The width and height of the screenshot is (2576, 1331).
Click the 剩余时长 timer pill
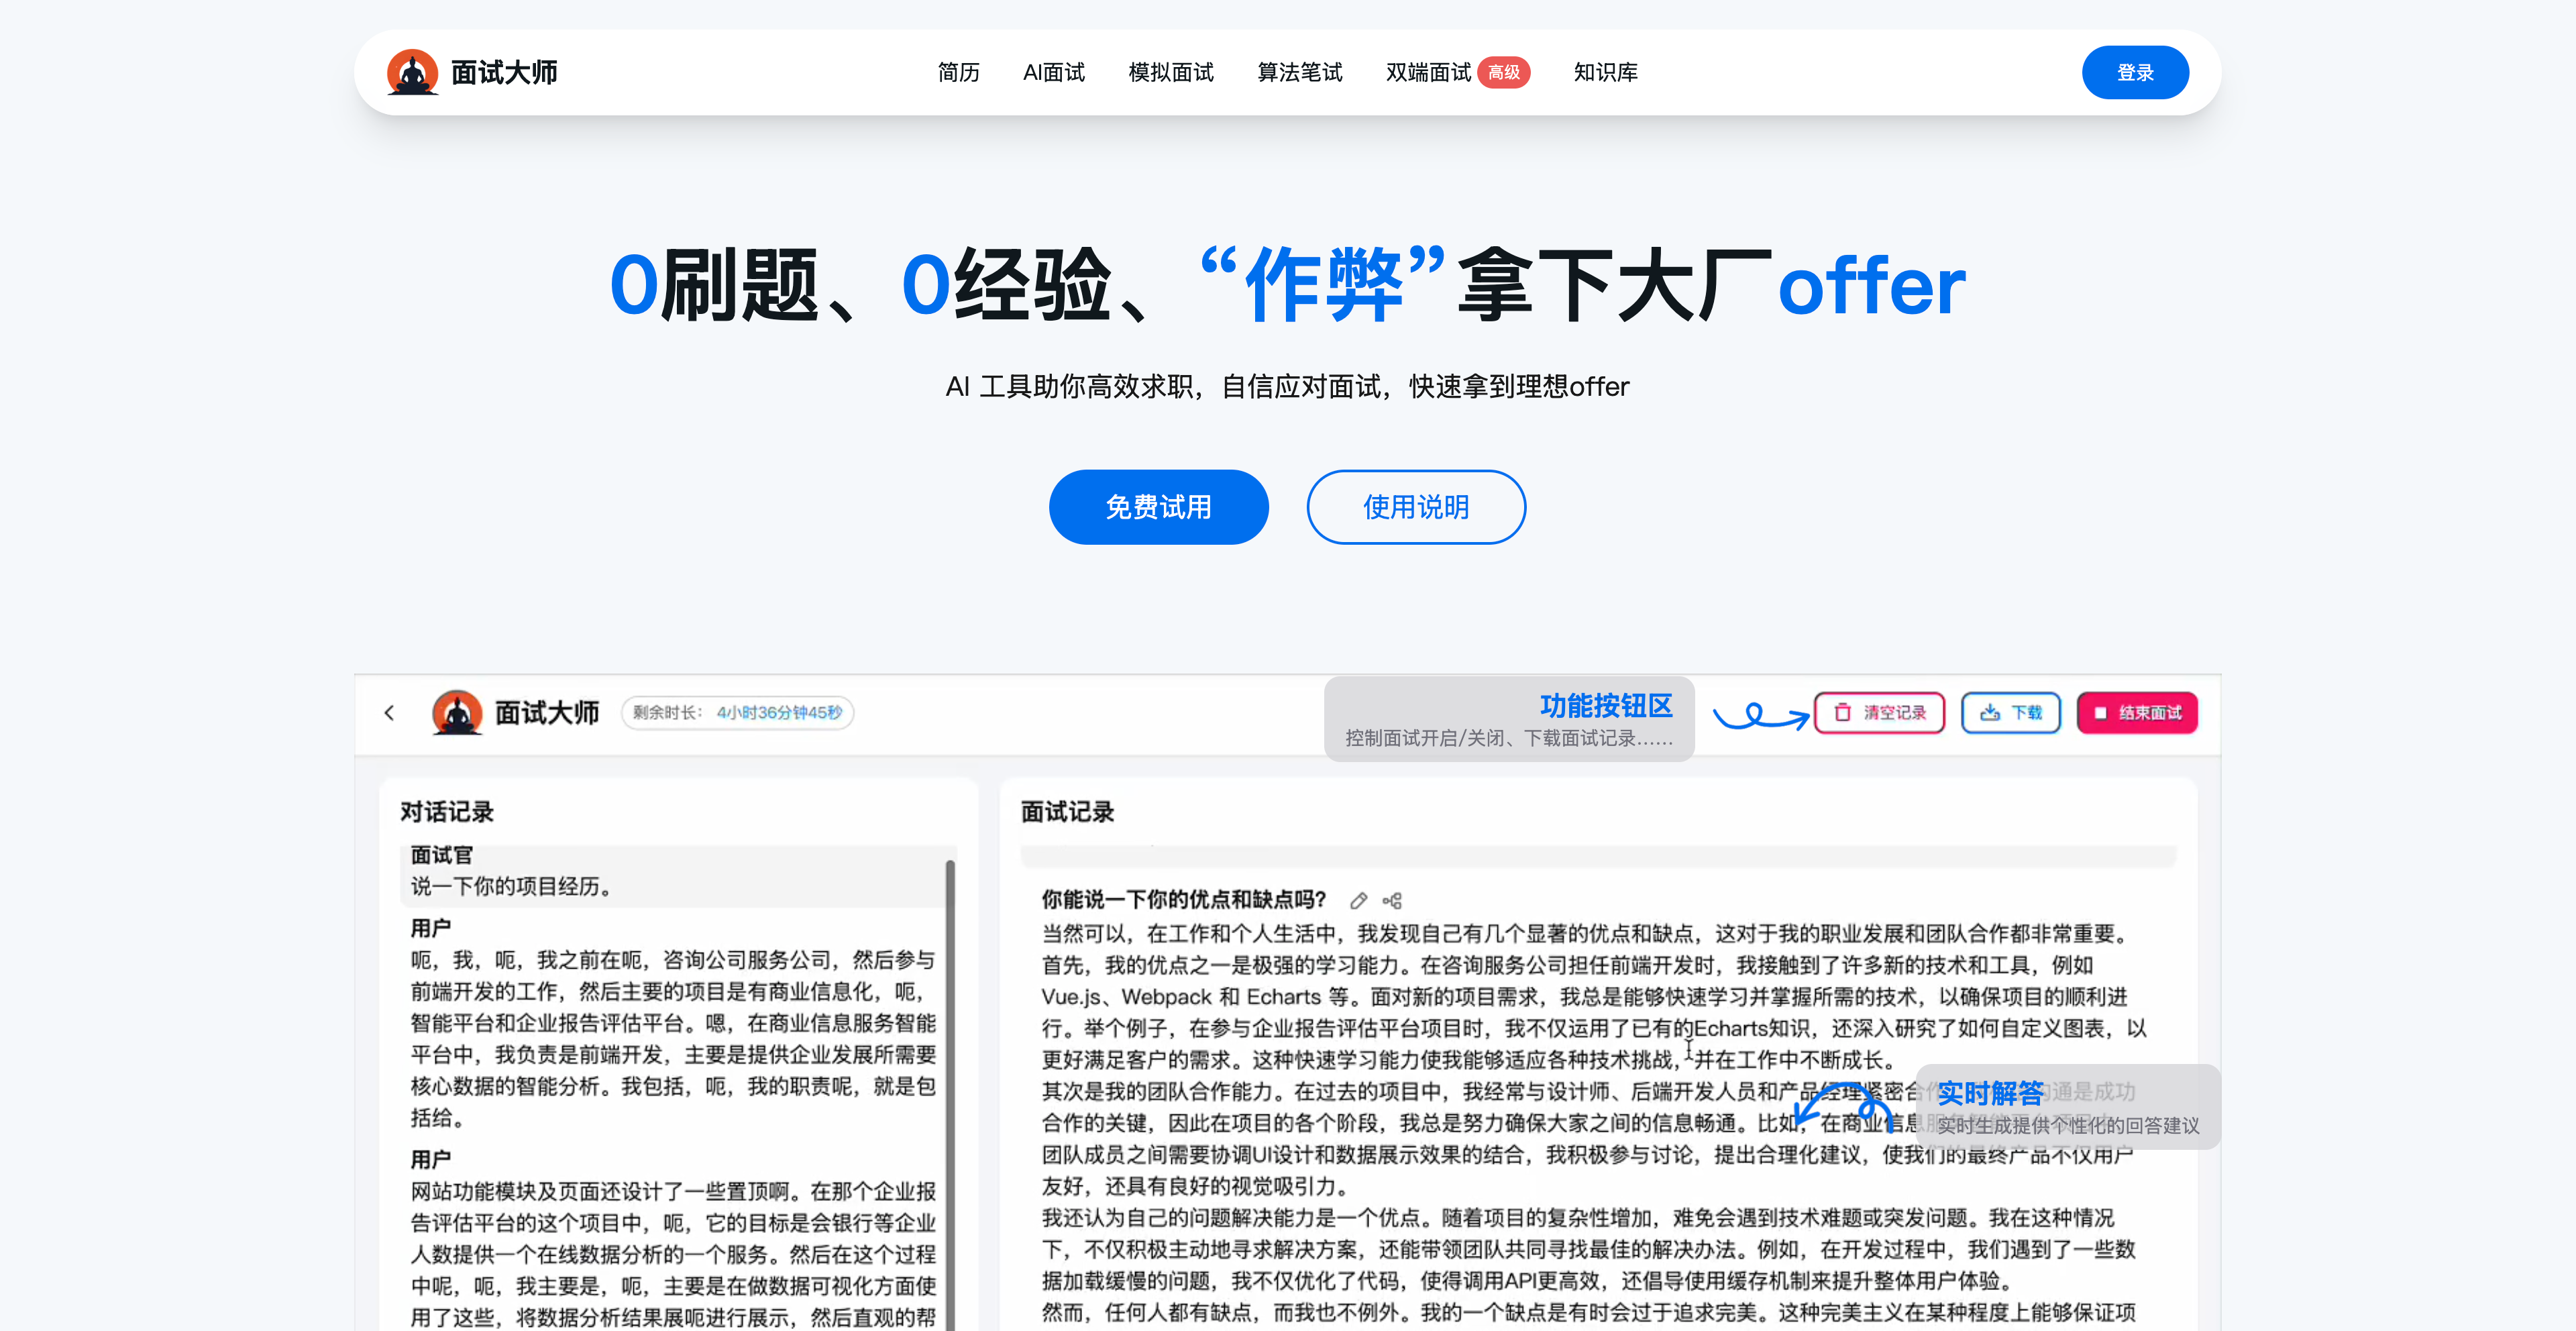pos(737,713)
